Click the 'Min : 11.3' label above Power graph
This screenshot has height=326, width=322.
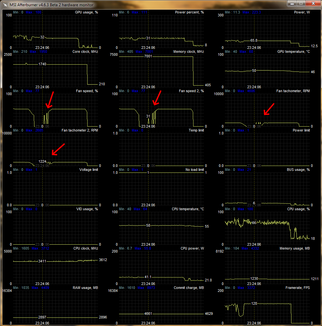[x=232, y=12]
